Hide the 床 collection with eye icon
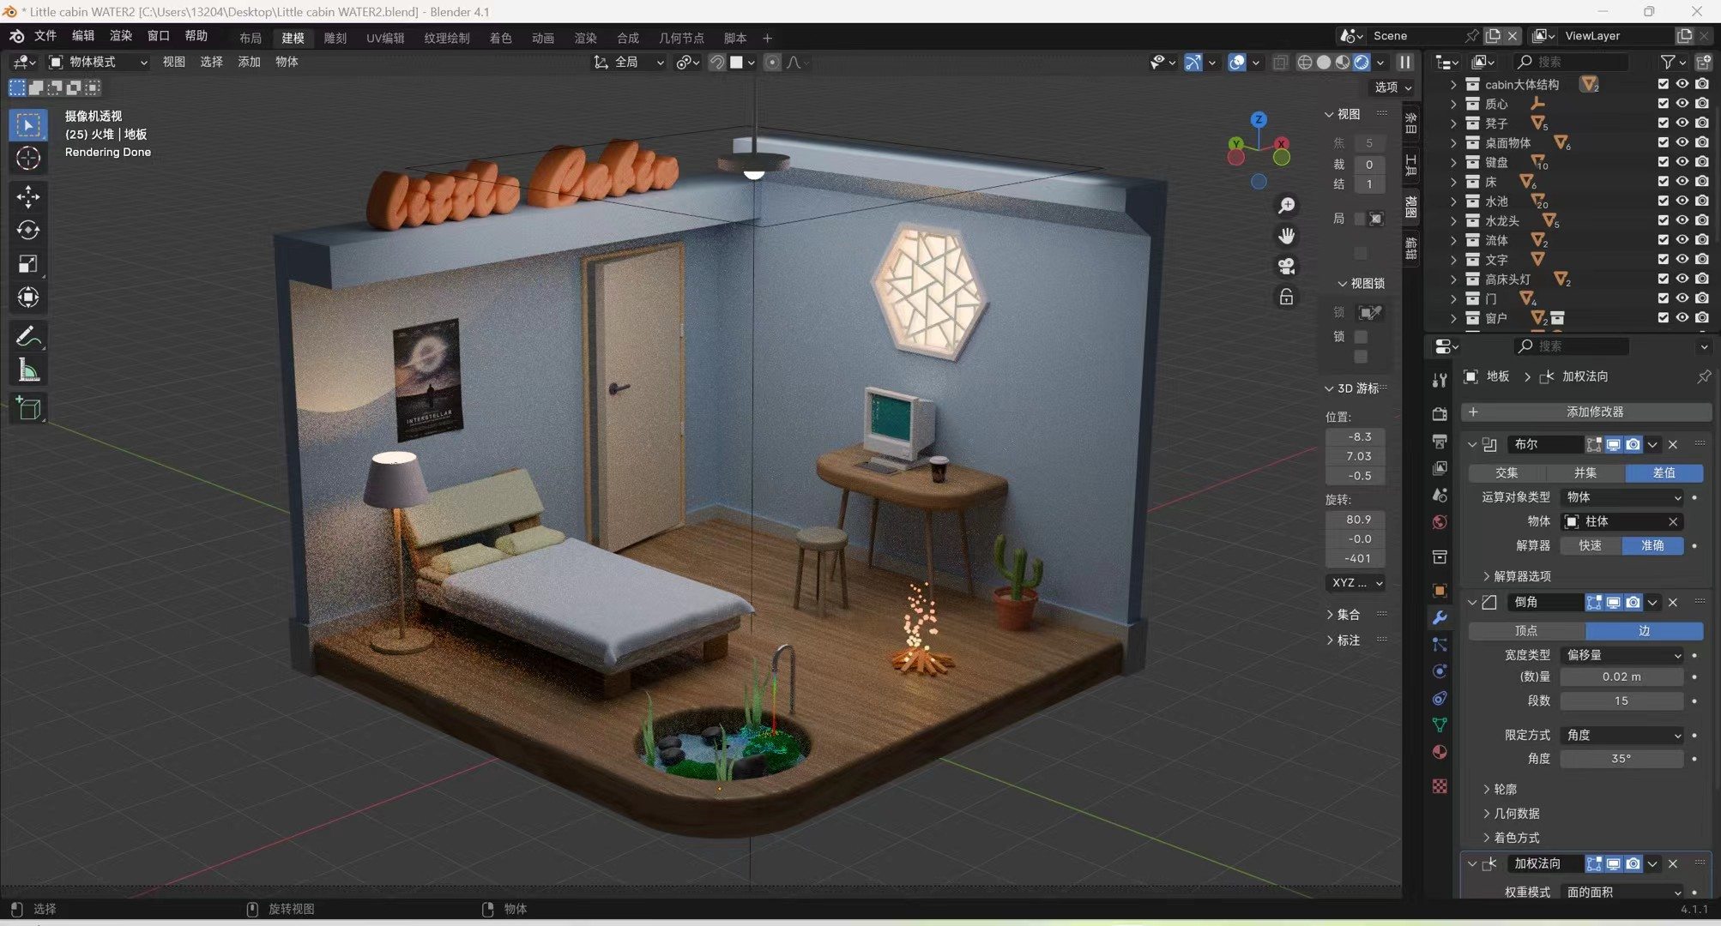 pyautogui.click(x=1682, y=181)
